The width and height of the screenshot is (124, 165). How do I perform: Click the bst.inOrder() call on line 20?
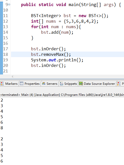pos(48,65)
